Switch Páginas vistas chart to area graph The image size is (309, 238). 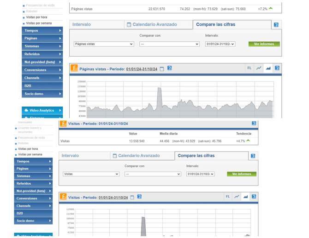coord(268,68)
